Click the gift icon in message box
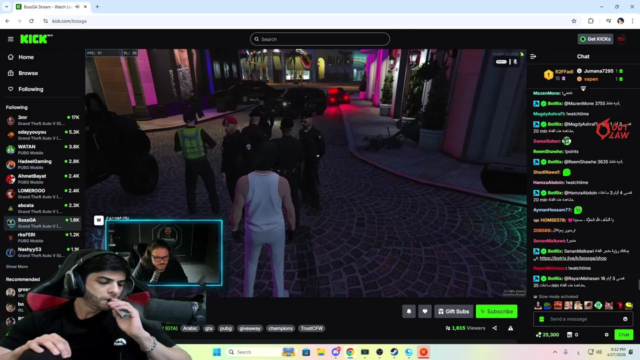 coord(541,319)
